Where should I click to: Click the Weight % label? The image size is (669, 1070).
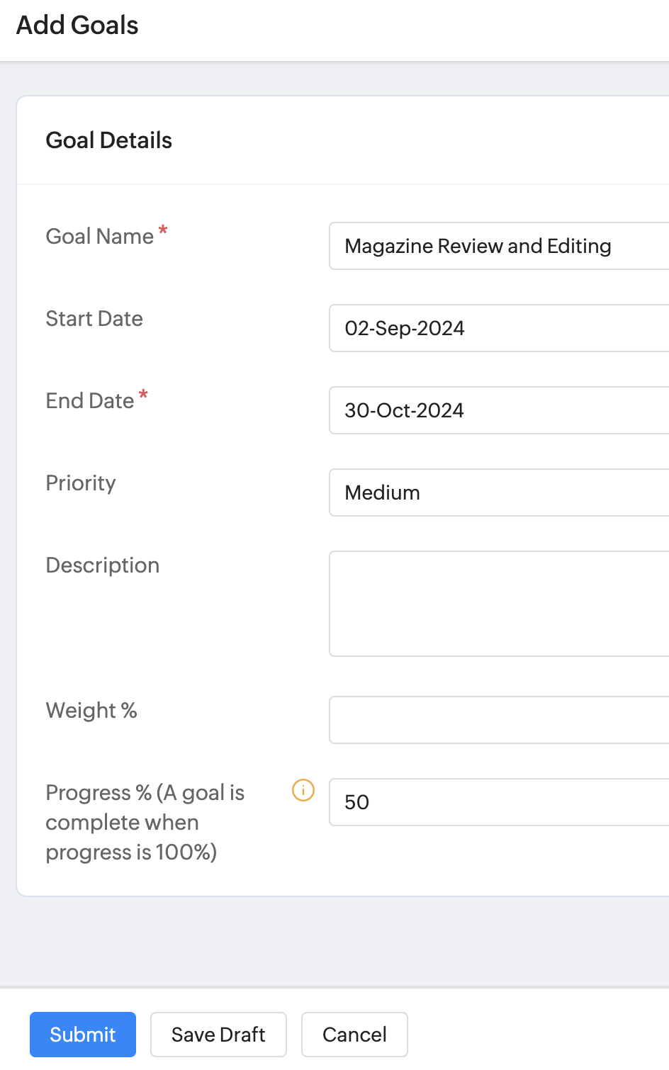coord(91,711)
